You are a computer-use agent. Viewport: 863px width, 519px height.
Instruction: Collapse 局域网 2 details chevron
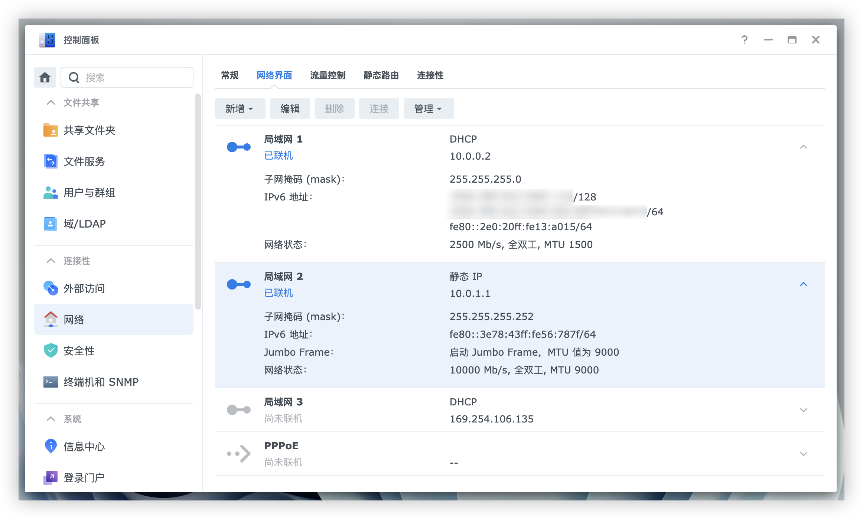click(804, 284)
